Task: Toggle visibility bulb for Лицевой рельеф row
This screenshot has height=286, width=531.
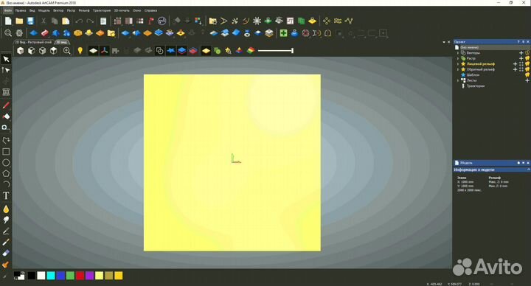Action: click(x=527, y=63)
